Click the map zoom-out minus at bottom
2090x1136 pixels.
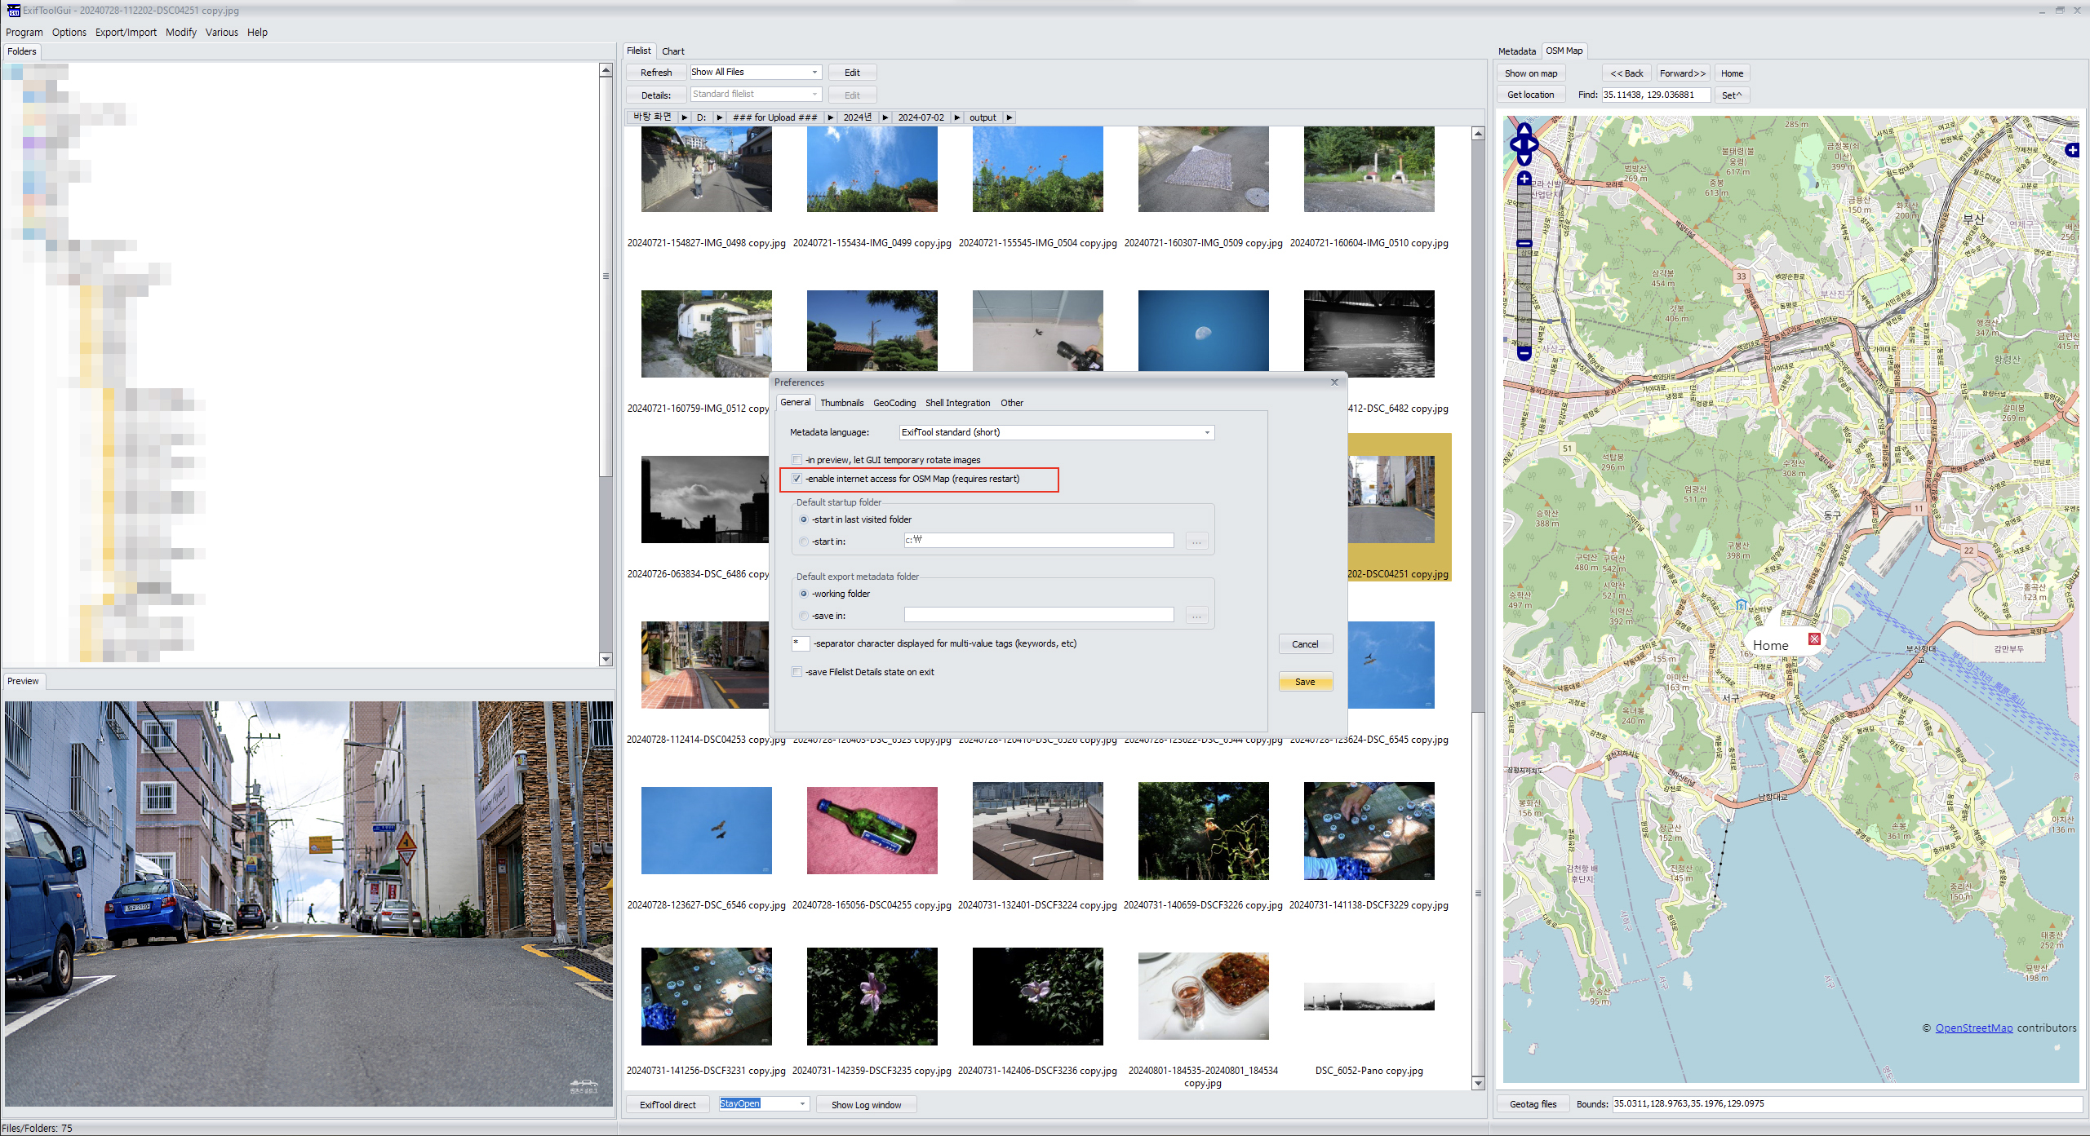point(1524,354)
